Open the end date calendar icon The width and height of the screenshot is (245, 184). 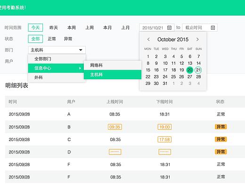click(213, 28)
